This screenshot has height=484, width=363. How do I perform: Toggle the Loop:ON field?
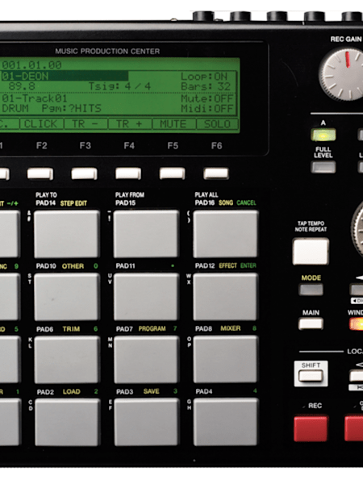[204, 77]
